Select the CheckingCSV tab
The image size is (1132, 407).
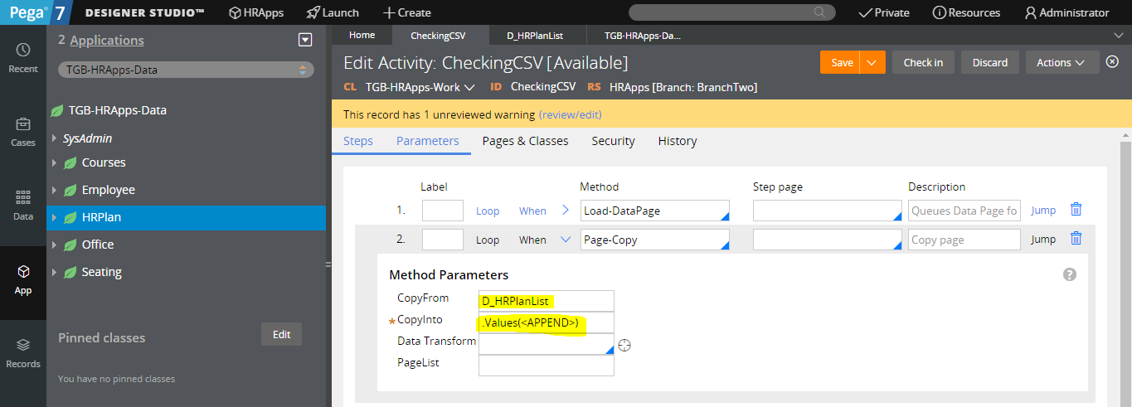[438, 36]
